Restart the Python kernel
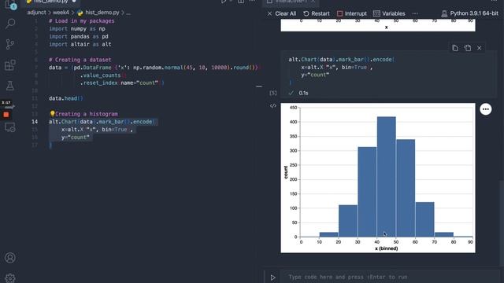The image size is (504, 283). pos(317,13)
